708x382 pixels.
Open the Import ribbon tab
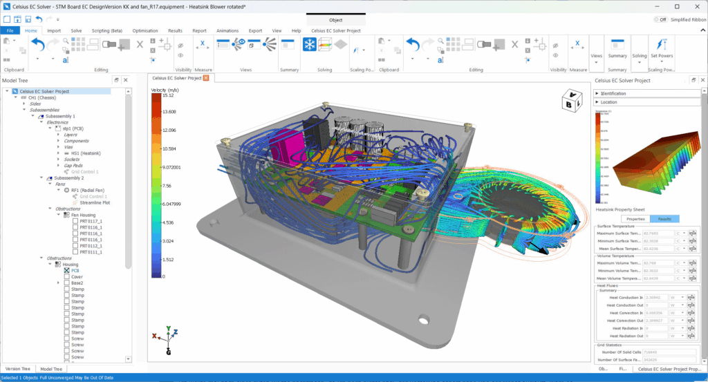54,30
